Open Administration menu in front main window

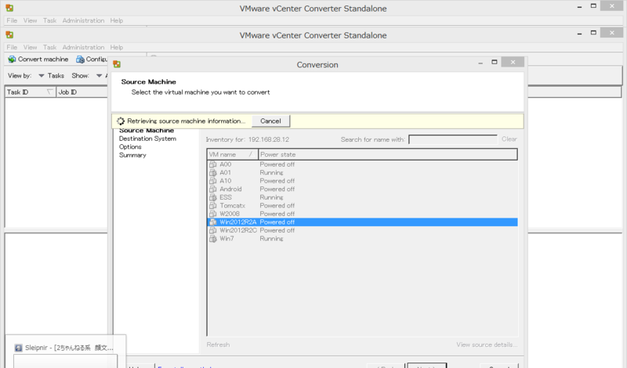[x=83, y=47]
